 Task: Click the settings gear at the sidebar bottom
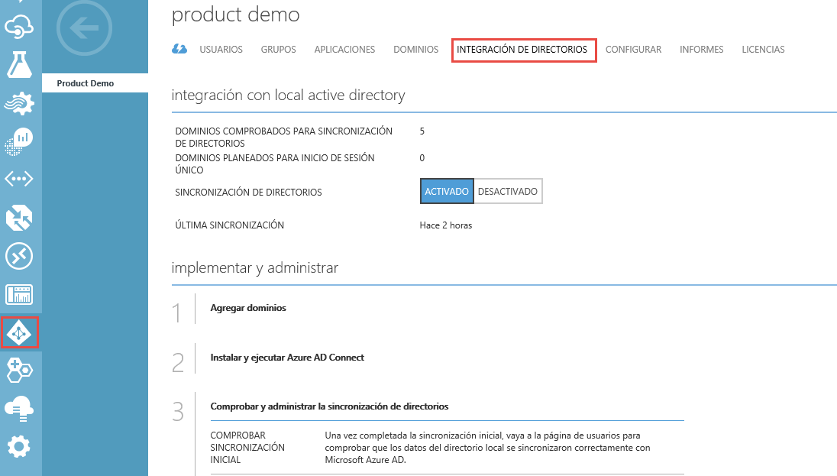tap(18, 446)
